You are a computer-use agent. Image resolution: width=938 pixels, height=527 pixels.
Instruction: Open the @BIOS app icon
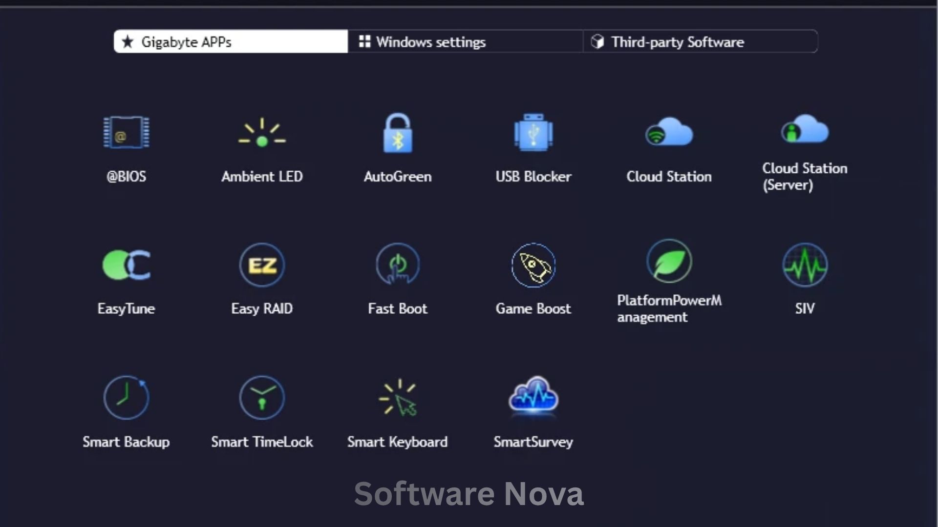pyautogui.click(x=126, y=132)
